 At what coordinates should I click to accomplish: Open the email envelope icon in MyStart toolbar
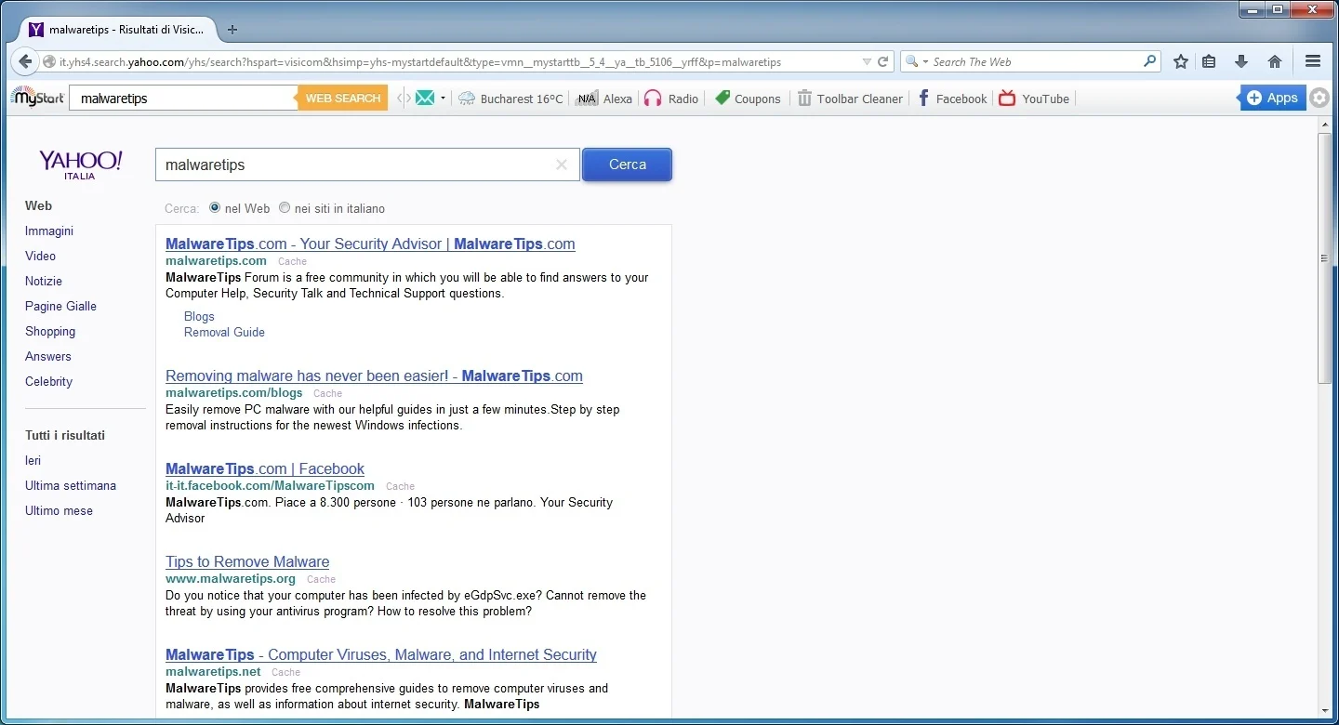425,98
